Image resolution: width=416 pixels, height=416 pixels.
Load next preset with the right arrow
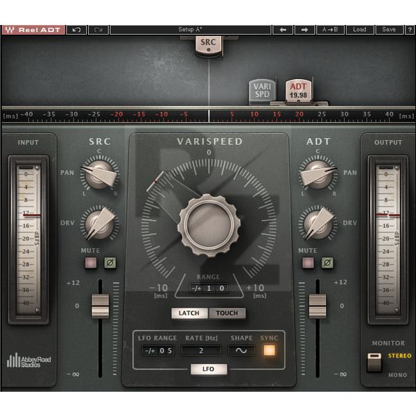tap(304, 30)
